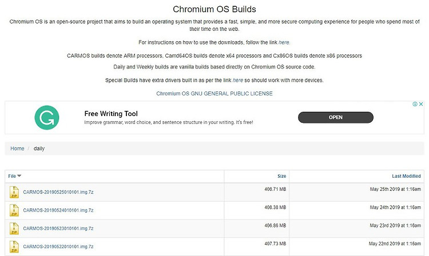This screenshot has height=256, width=429.
Task: Open the Special Builds 'here' link
Action: 238,81
